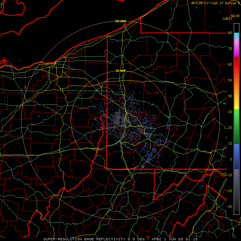Viewport: 241px width, 241px height.
Task: Click the 80 value on the dBZ scale
Action: tap(230, 33)
